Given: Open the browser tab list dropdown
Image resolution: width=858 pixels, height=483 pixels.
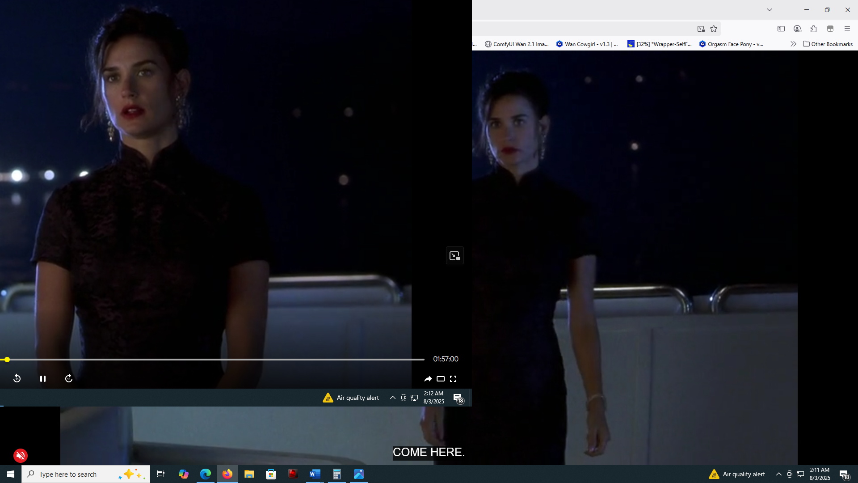Looking at the screenshot, I should point(770,10).
